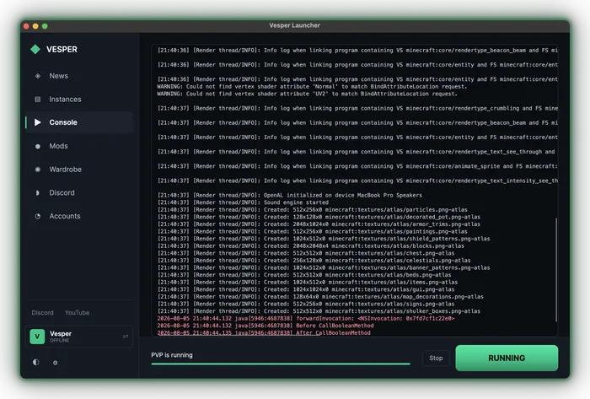Click the Instances sidebar icon

pyautogui.click(x=38, y=100)
